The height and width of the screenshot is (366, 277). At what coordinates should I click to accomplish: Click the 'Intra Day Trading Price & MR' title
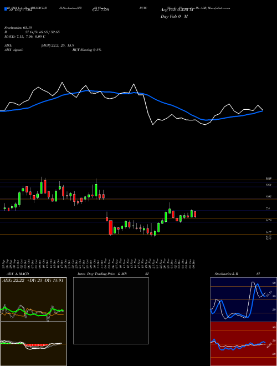coord(102,274)
